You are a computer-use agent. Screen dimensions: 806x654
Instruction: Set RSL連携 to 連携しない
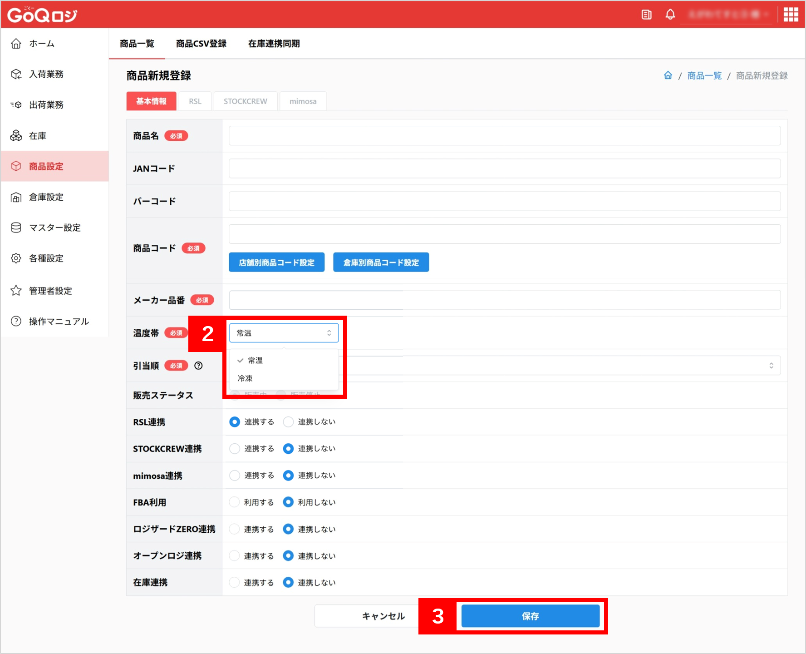288,422
